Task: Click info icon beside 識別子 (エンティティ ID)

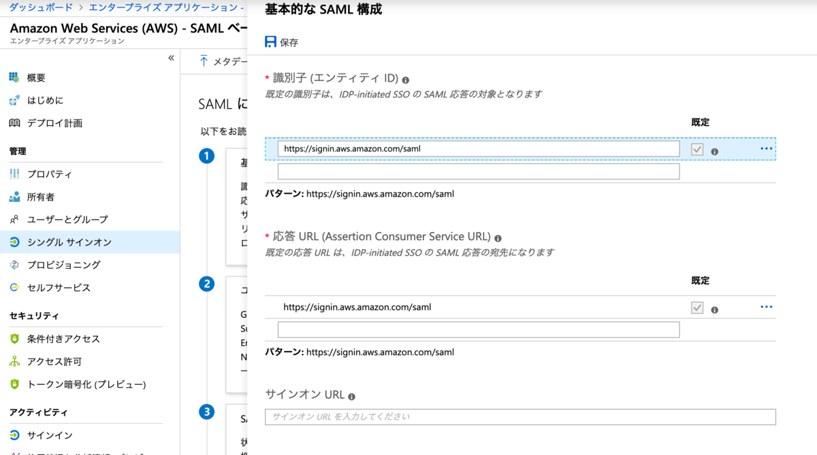Action: coord(406,80)
